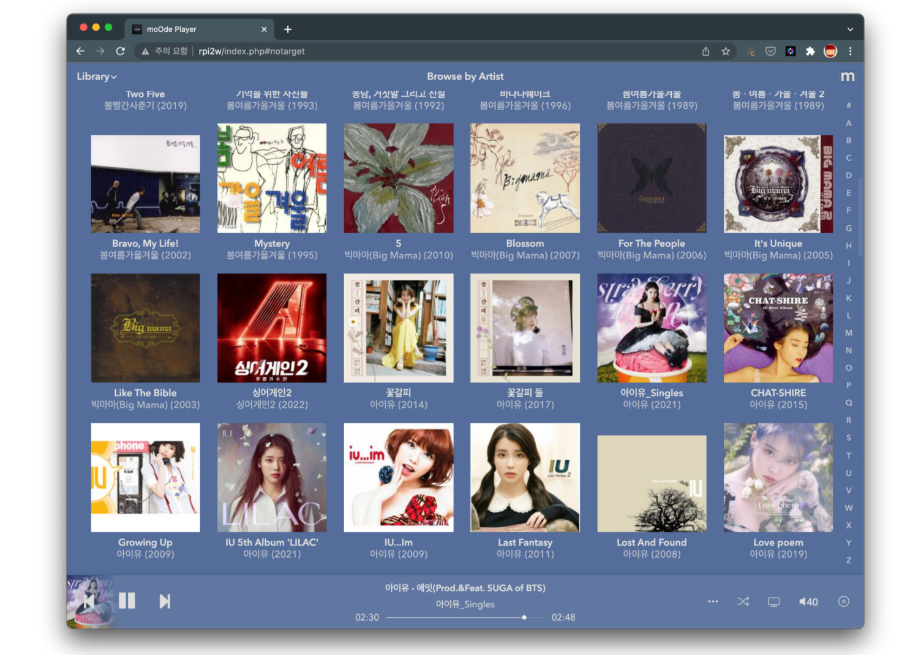The height and width of the screenshot is (655, 910).
Task: Open the 꽃갈피 (2014) album cover
Action: [x=399, y=328]
